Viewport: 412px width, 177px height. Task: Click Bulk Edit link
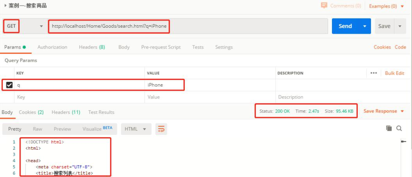point(394,73)
